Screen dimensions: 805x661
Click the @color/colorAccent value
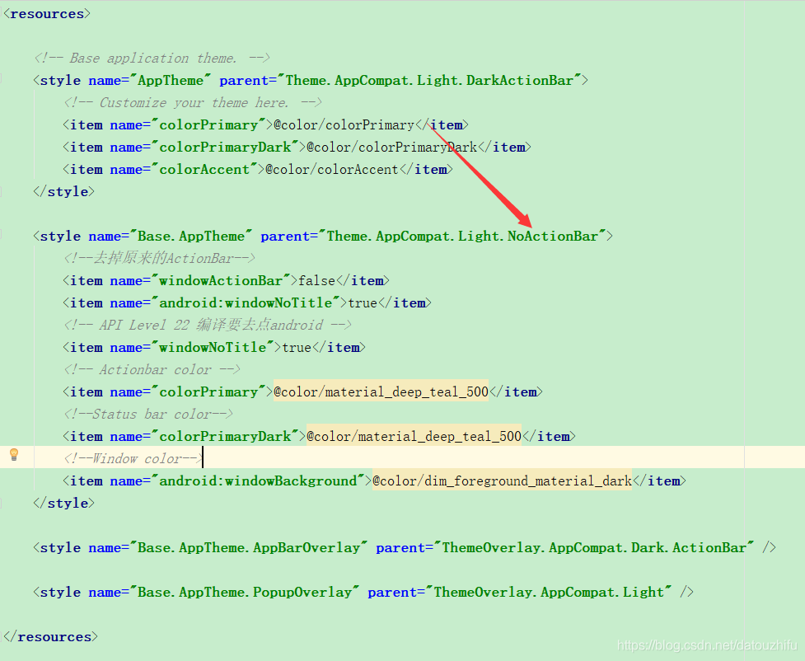click(332, 170)
